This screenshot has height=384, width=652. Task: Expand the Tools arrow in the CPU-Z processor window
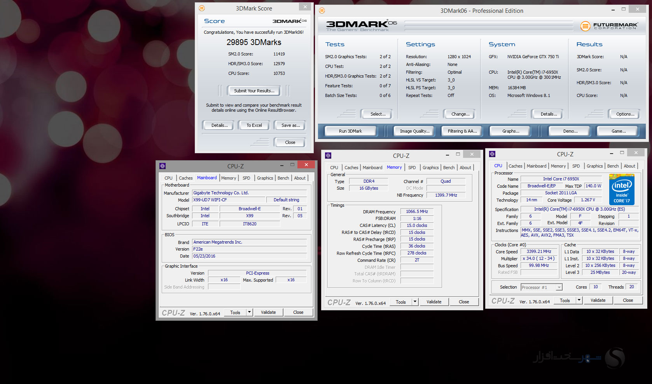(x=579, y=300)
